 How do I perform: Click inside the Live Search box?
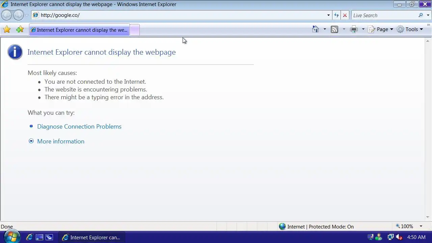[384, 15]
